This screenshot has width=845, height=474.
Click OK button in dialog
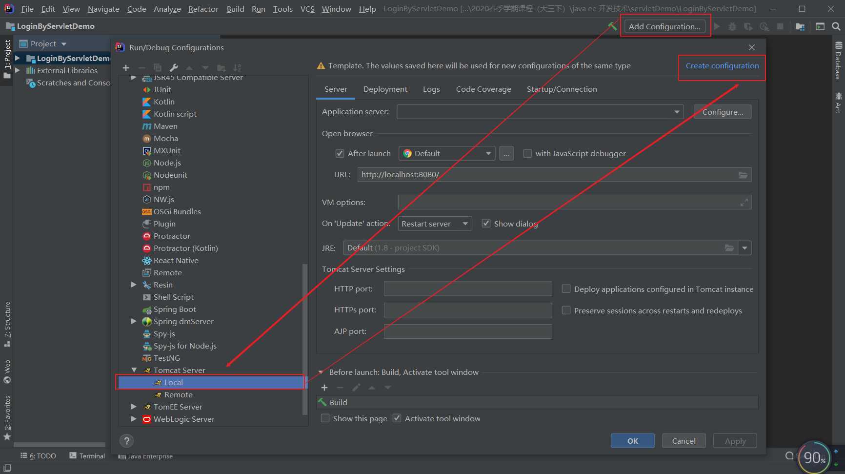coord(632,441)
